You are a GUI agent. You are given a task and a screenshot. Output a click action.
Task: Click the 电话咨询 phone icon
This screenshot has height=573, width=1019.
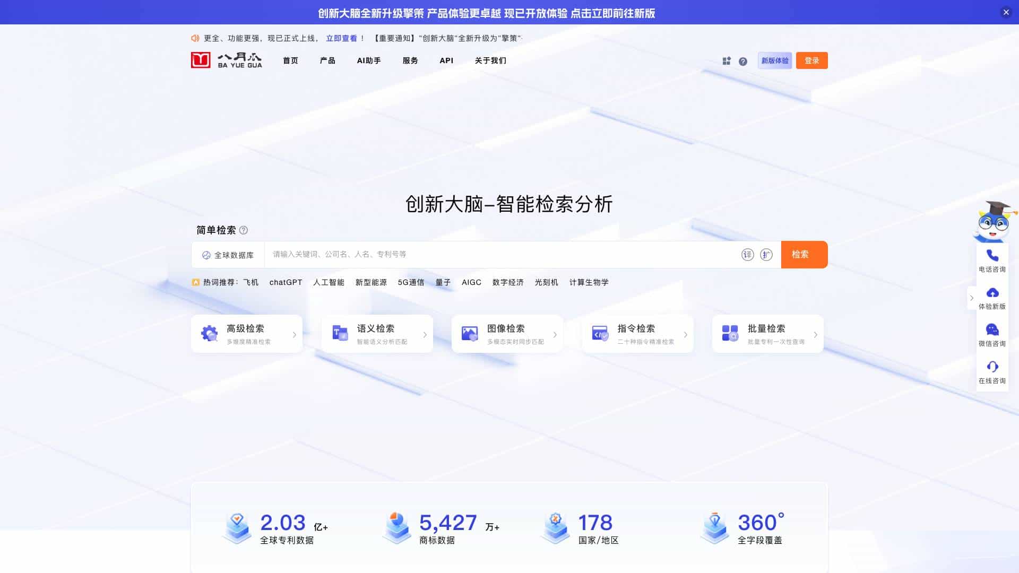click(992, 256)
